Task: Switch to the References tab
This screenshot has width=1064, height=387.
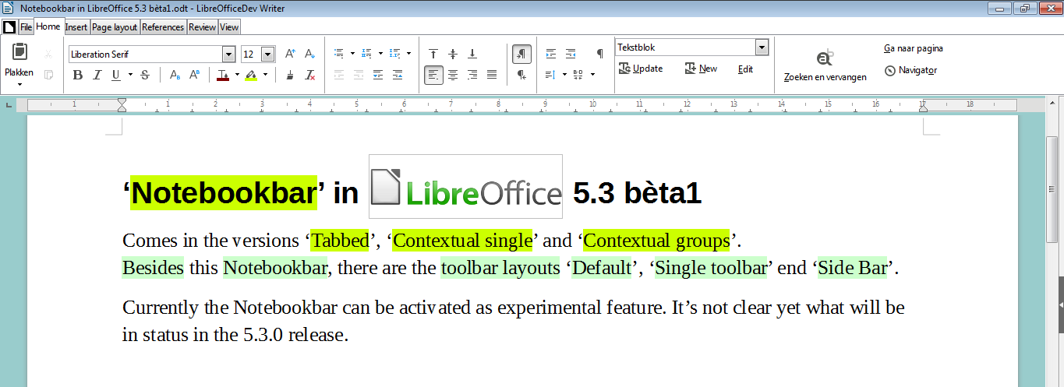Action: pos(163,27)
